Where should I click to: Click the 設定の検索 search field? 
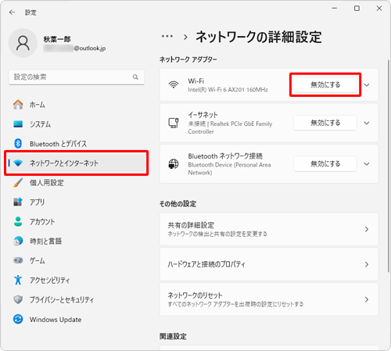(x=77, y=77)
